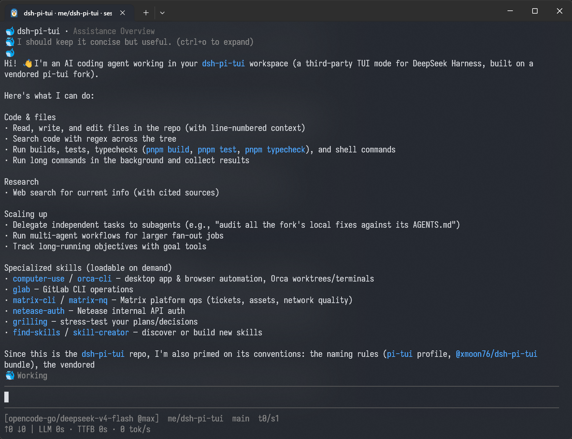572x439 pixels.
Task: Close the terminal window
Action: pos(559,11)
